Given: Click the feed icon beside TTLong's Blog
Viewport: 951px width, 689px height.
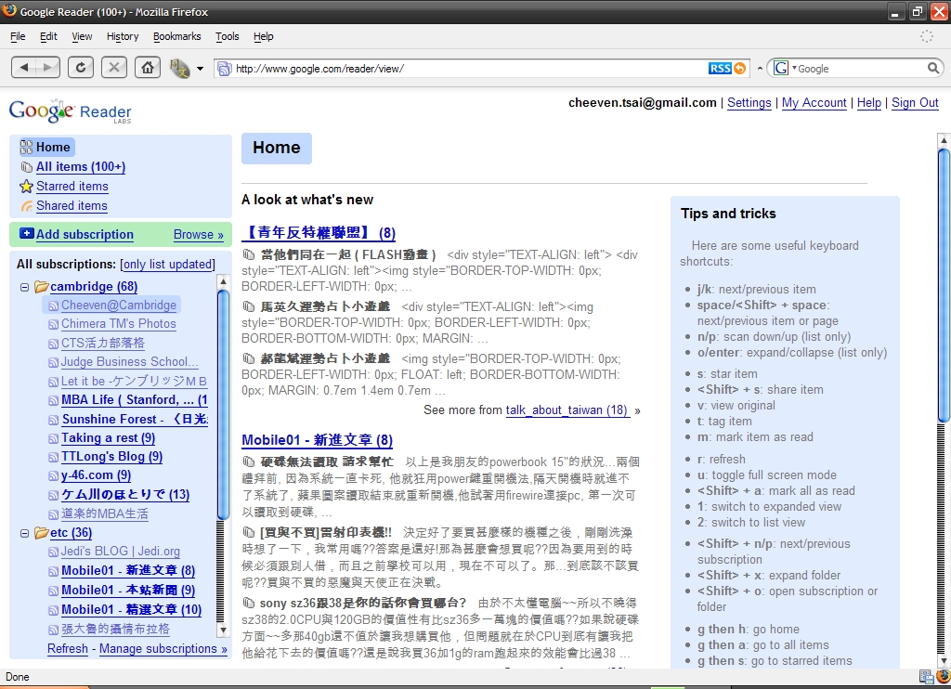Looking at the screenshot, I should point(53,457).
